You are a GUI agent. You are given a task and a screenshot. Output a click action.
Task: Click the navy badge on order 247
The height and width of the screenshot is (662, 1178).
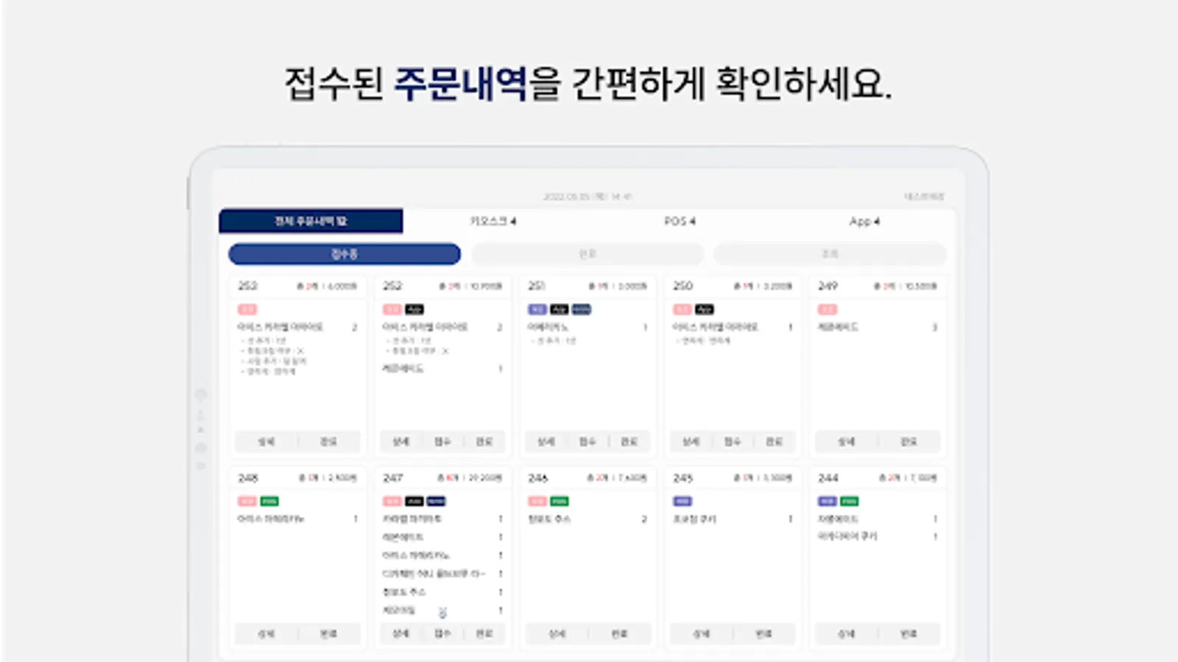437,502
